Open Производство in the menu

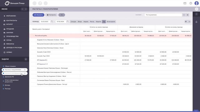(x=12, y=36)
